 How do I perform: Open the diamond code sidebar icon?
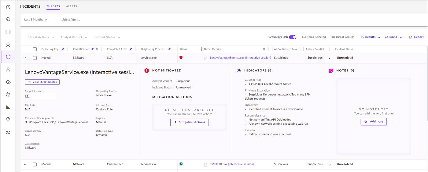(8, 82)
